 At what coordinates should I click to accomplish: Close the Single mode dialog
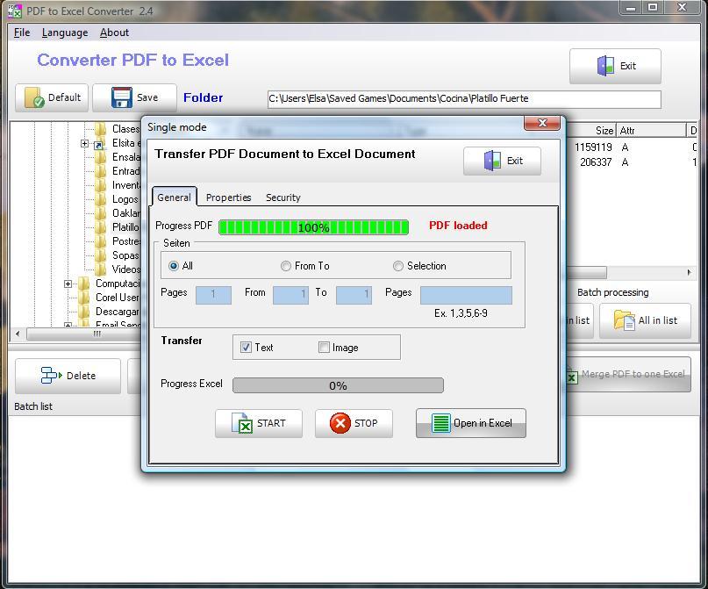[x=542, y=123]
